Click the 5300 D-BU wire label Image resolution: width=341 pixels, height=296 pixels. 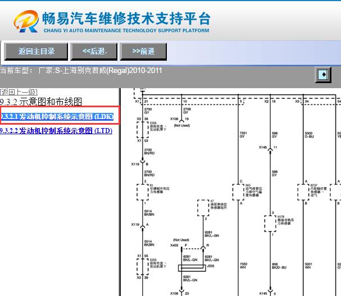[x=309, y=135]
